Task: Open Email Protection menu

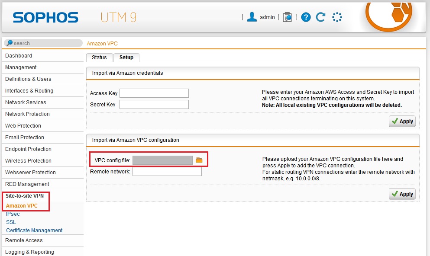Action: [42, 138]
